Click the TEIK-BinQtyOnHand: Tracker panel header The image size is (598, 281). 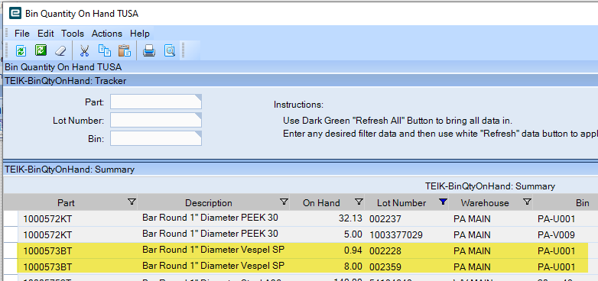click(x=301, y=81)
